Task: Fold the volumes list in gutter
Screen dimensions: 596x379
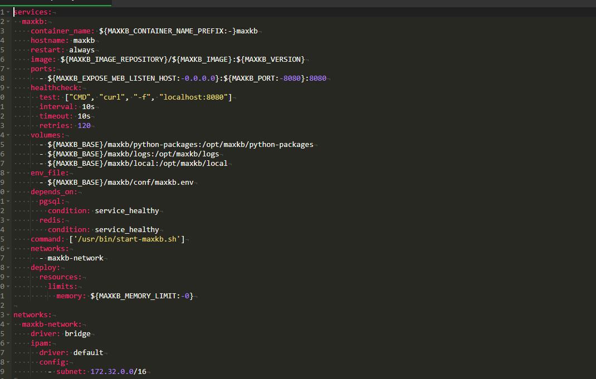Action: click(8, 135)
